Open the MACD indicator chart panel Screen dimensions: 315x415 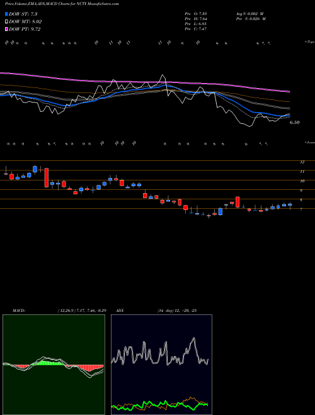[x=54, y=365]
